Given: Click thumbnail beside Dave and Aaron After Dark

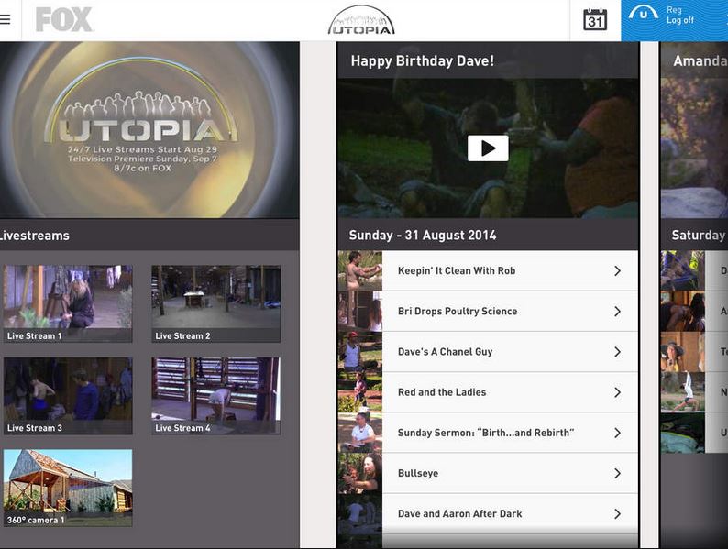Looking at the screenshot, I should point(360,514).
